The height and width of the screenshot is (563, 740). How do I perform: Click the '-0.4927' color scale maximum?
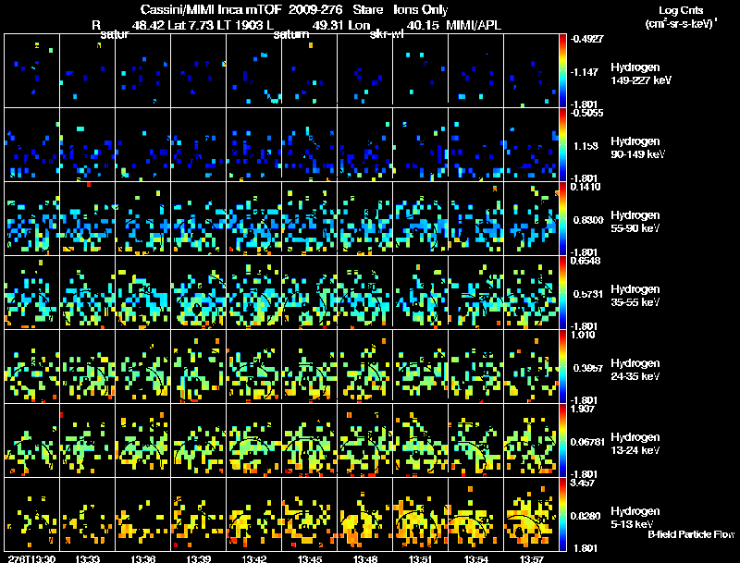pyautogui.click(x=586, y=39)
